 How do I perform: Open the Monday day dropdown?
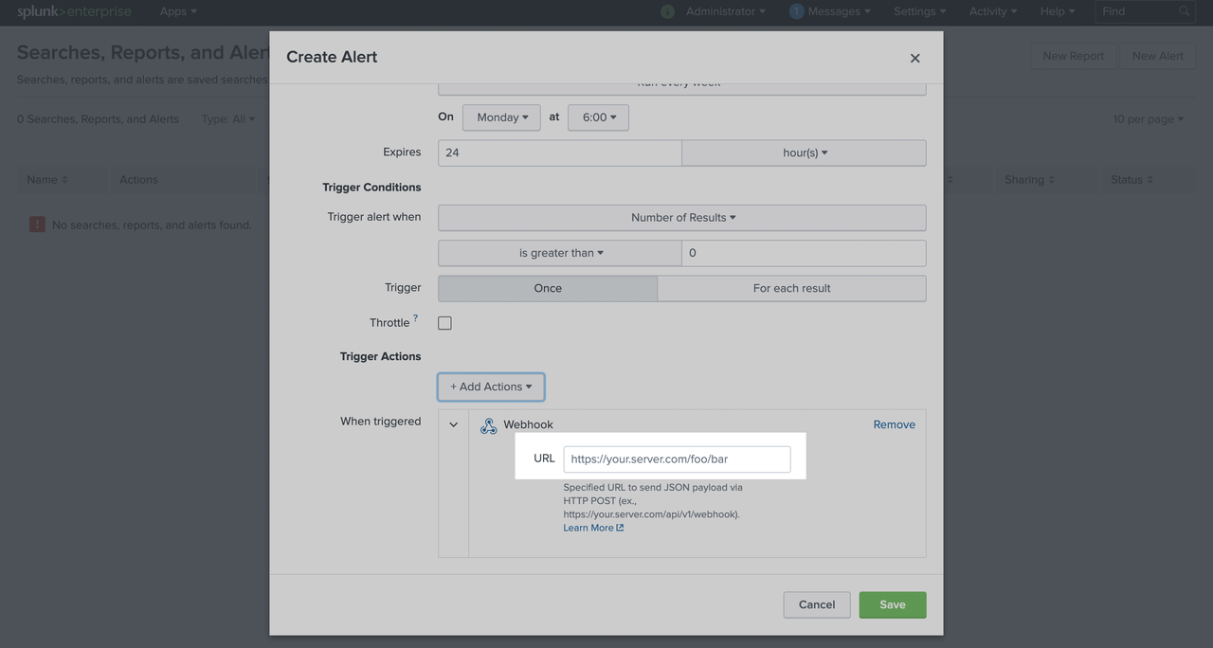(501, 117)
